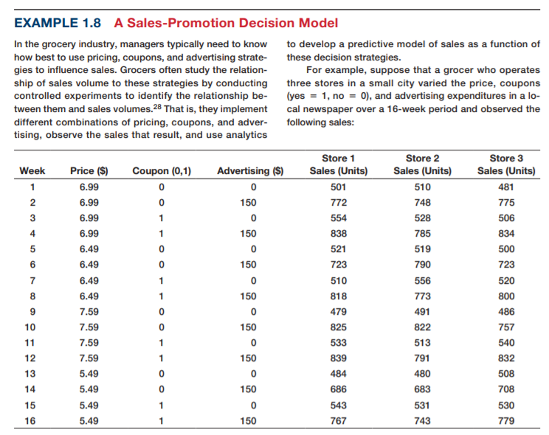
Task: Click the "Week" column header
Action: tap(32, 171)
